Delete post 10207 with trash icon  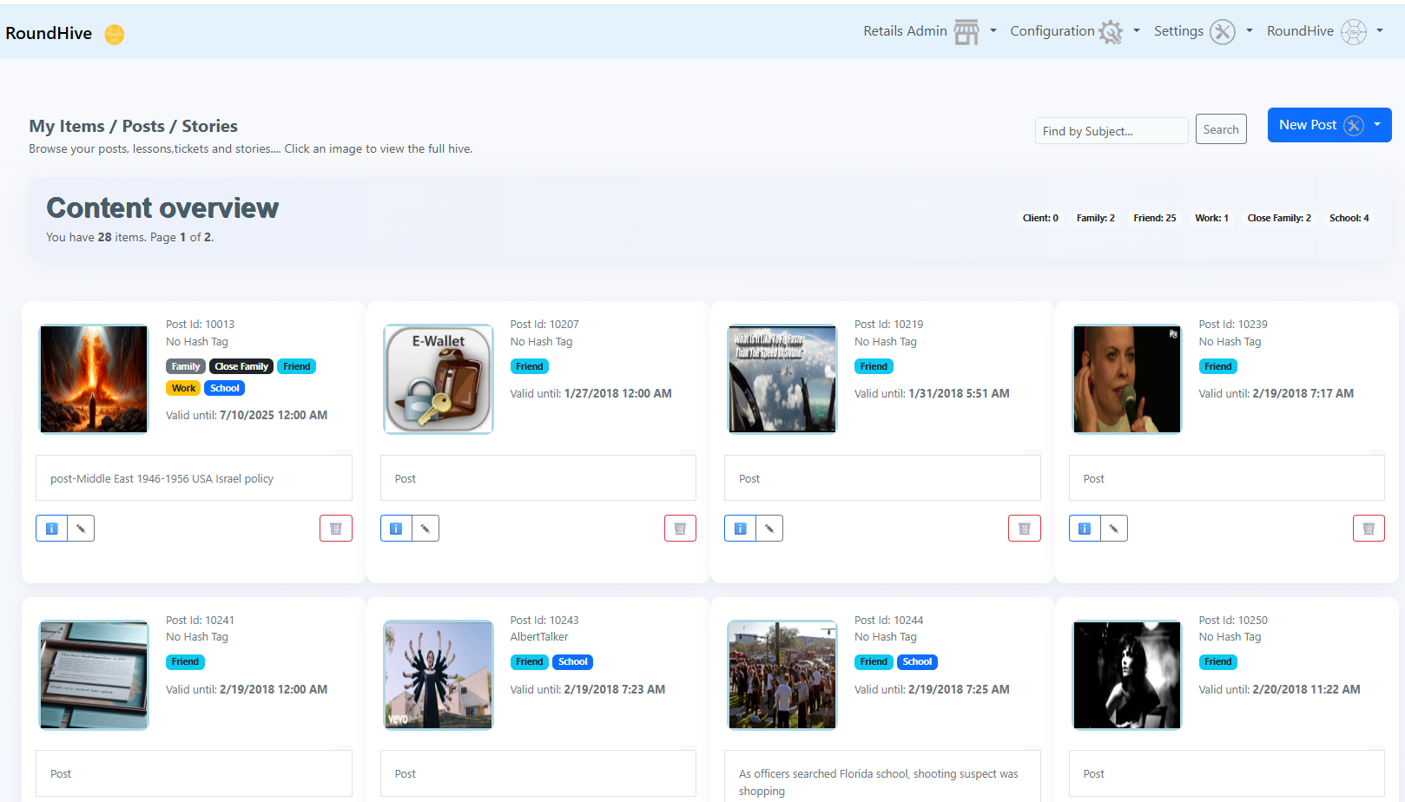[680, 529]
